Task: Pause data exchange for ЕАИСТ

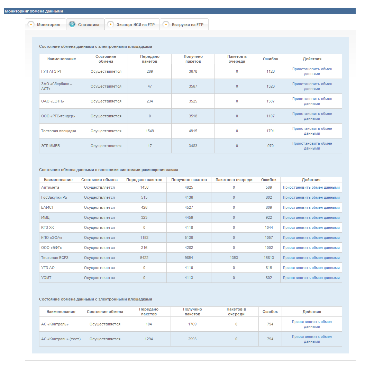Action: coord(311,207)
